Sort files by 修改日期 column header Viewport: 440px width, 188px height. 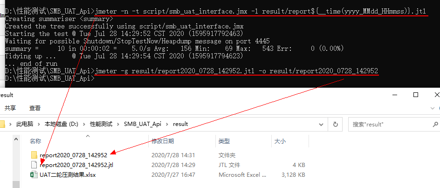pyautogui.click(x=163, y=141)
